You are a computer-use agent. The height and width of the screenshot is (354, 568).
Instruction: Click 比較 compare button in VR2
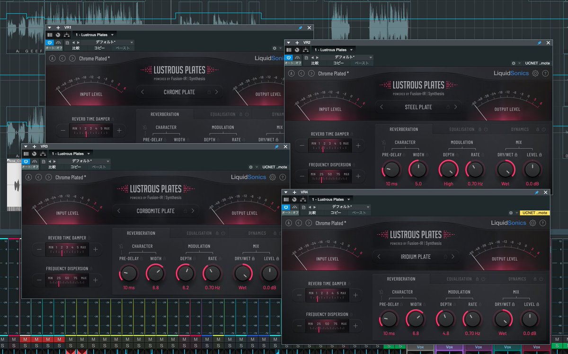[x=315, y=63]
